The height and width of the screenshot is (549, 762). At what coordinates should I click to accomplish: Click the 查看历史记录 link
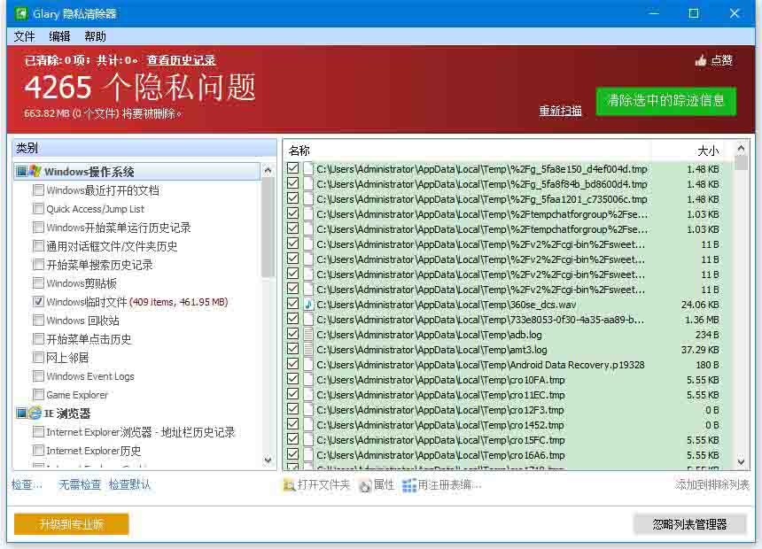181,61
